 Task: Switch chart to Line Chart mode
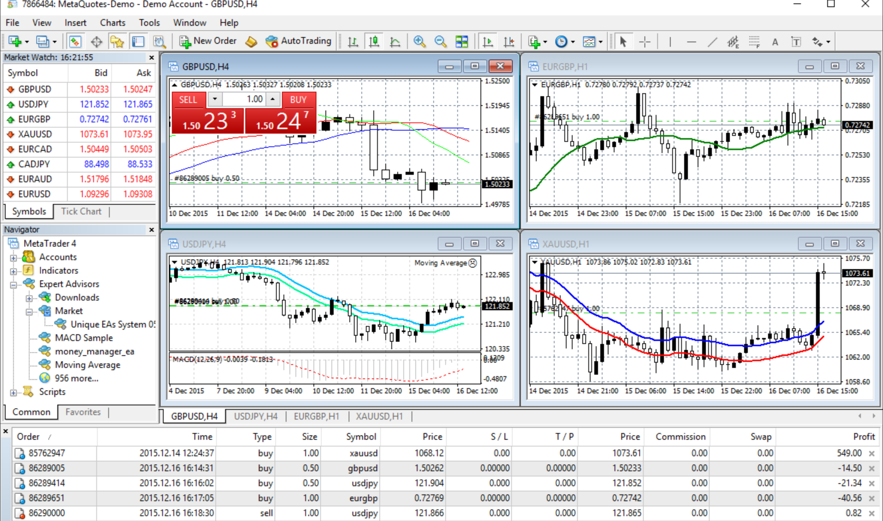point(395,42)
